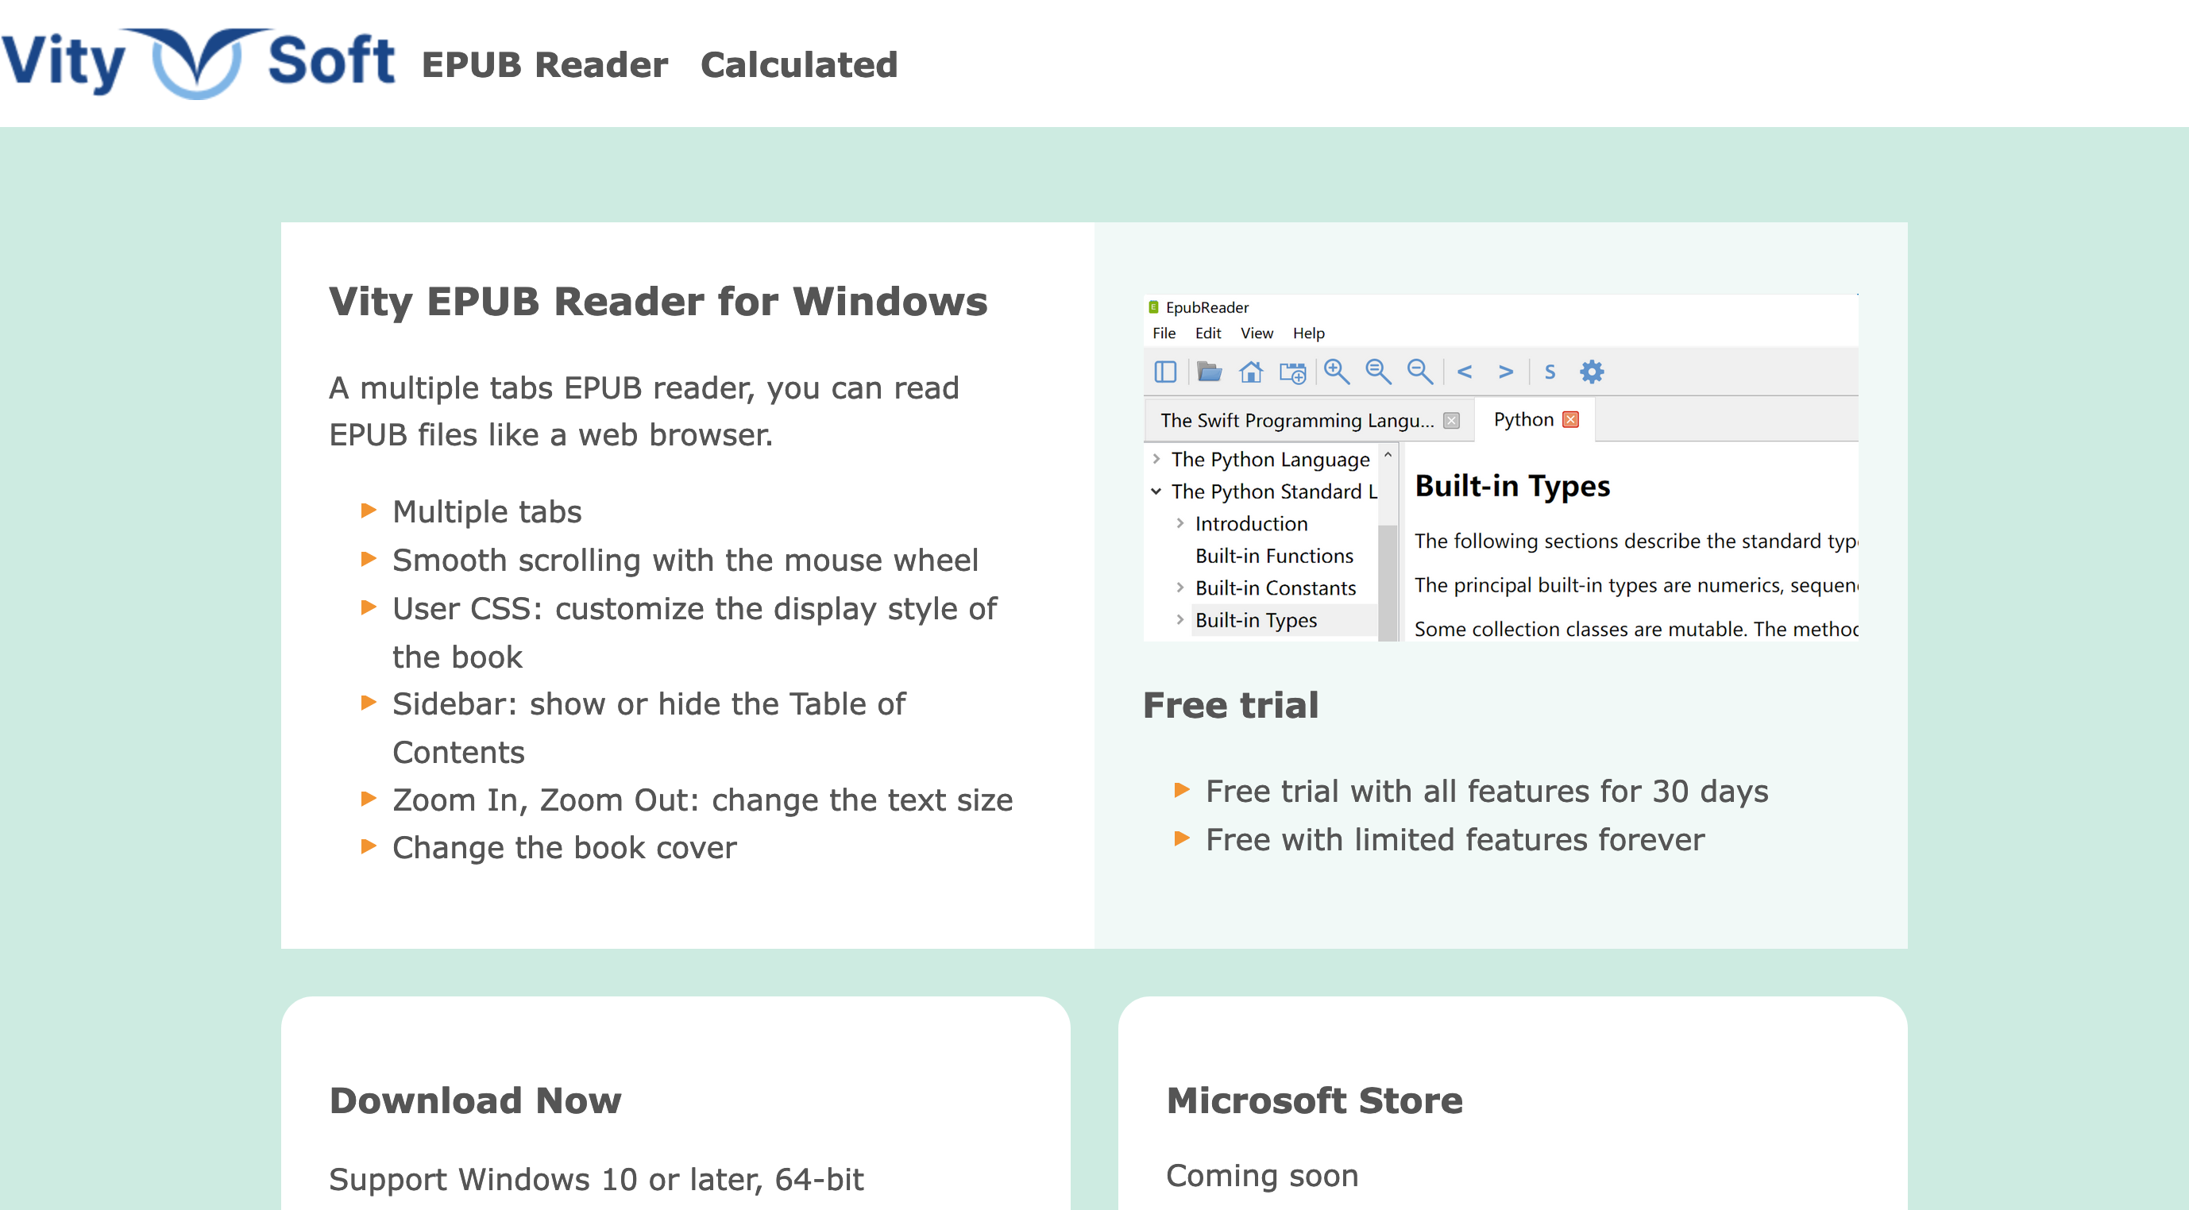2189x1210 pixels.
Task: Select Introduction in the table of contents
Action: (x=1251, y=524)
